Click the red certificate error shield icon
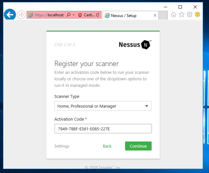This screenshot has width=209, height=173. [x=80, y=15]
